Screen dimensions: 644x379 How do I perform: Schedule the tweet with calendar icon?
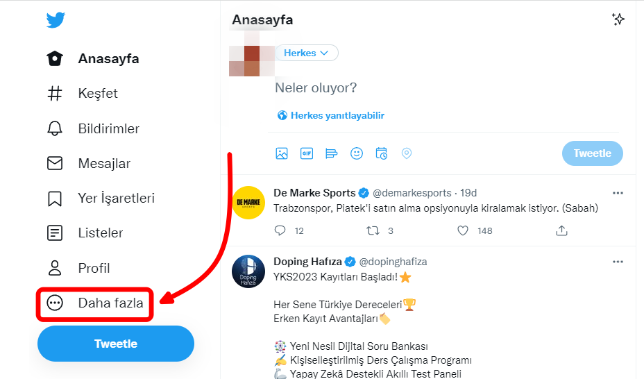point(381,153)
